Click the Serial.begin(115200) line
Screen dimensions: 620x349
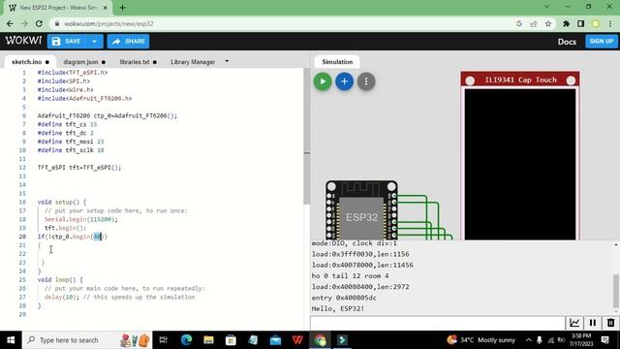click(81, 219)
